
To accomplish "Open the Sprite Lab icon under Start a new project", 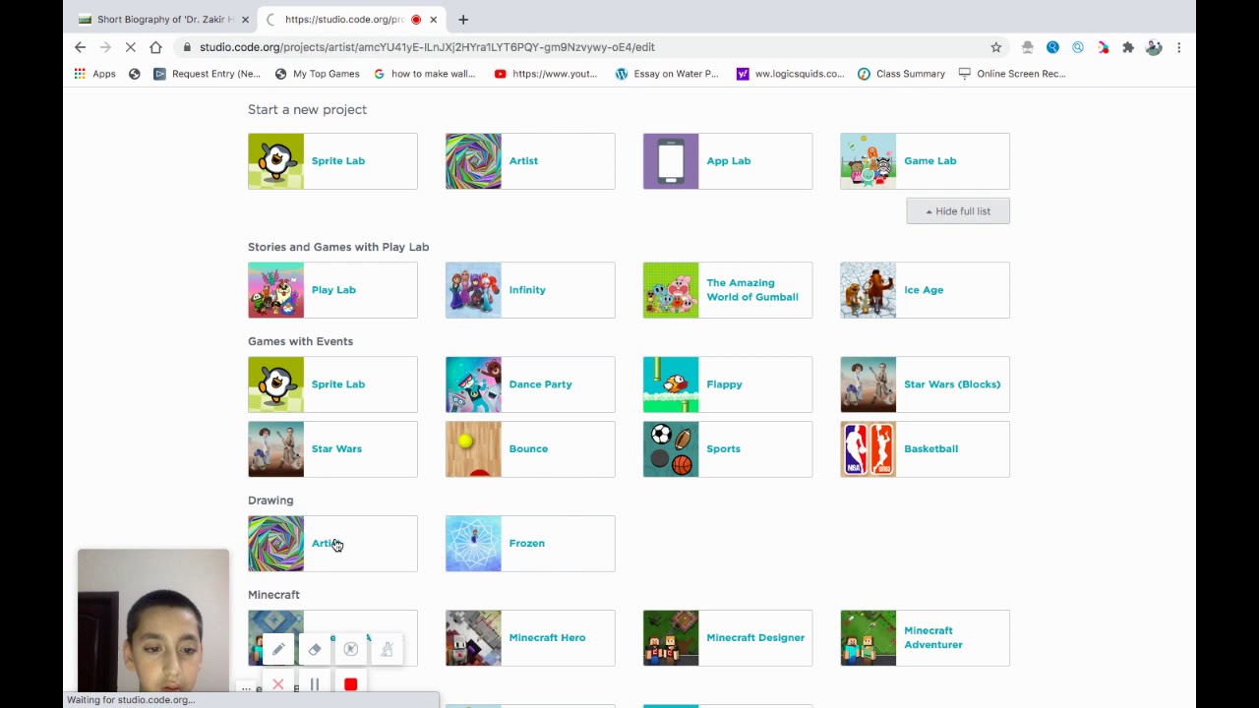I will point(276,161).
